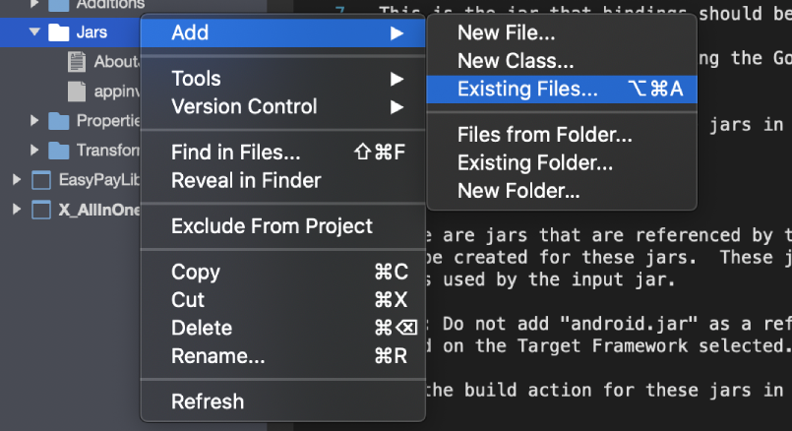The image size is (792, 431).
Task: Expand the EasyPayLib project node
Action: coord(17,179)
